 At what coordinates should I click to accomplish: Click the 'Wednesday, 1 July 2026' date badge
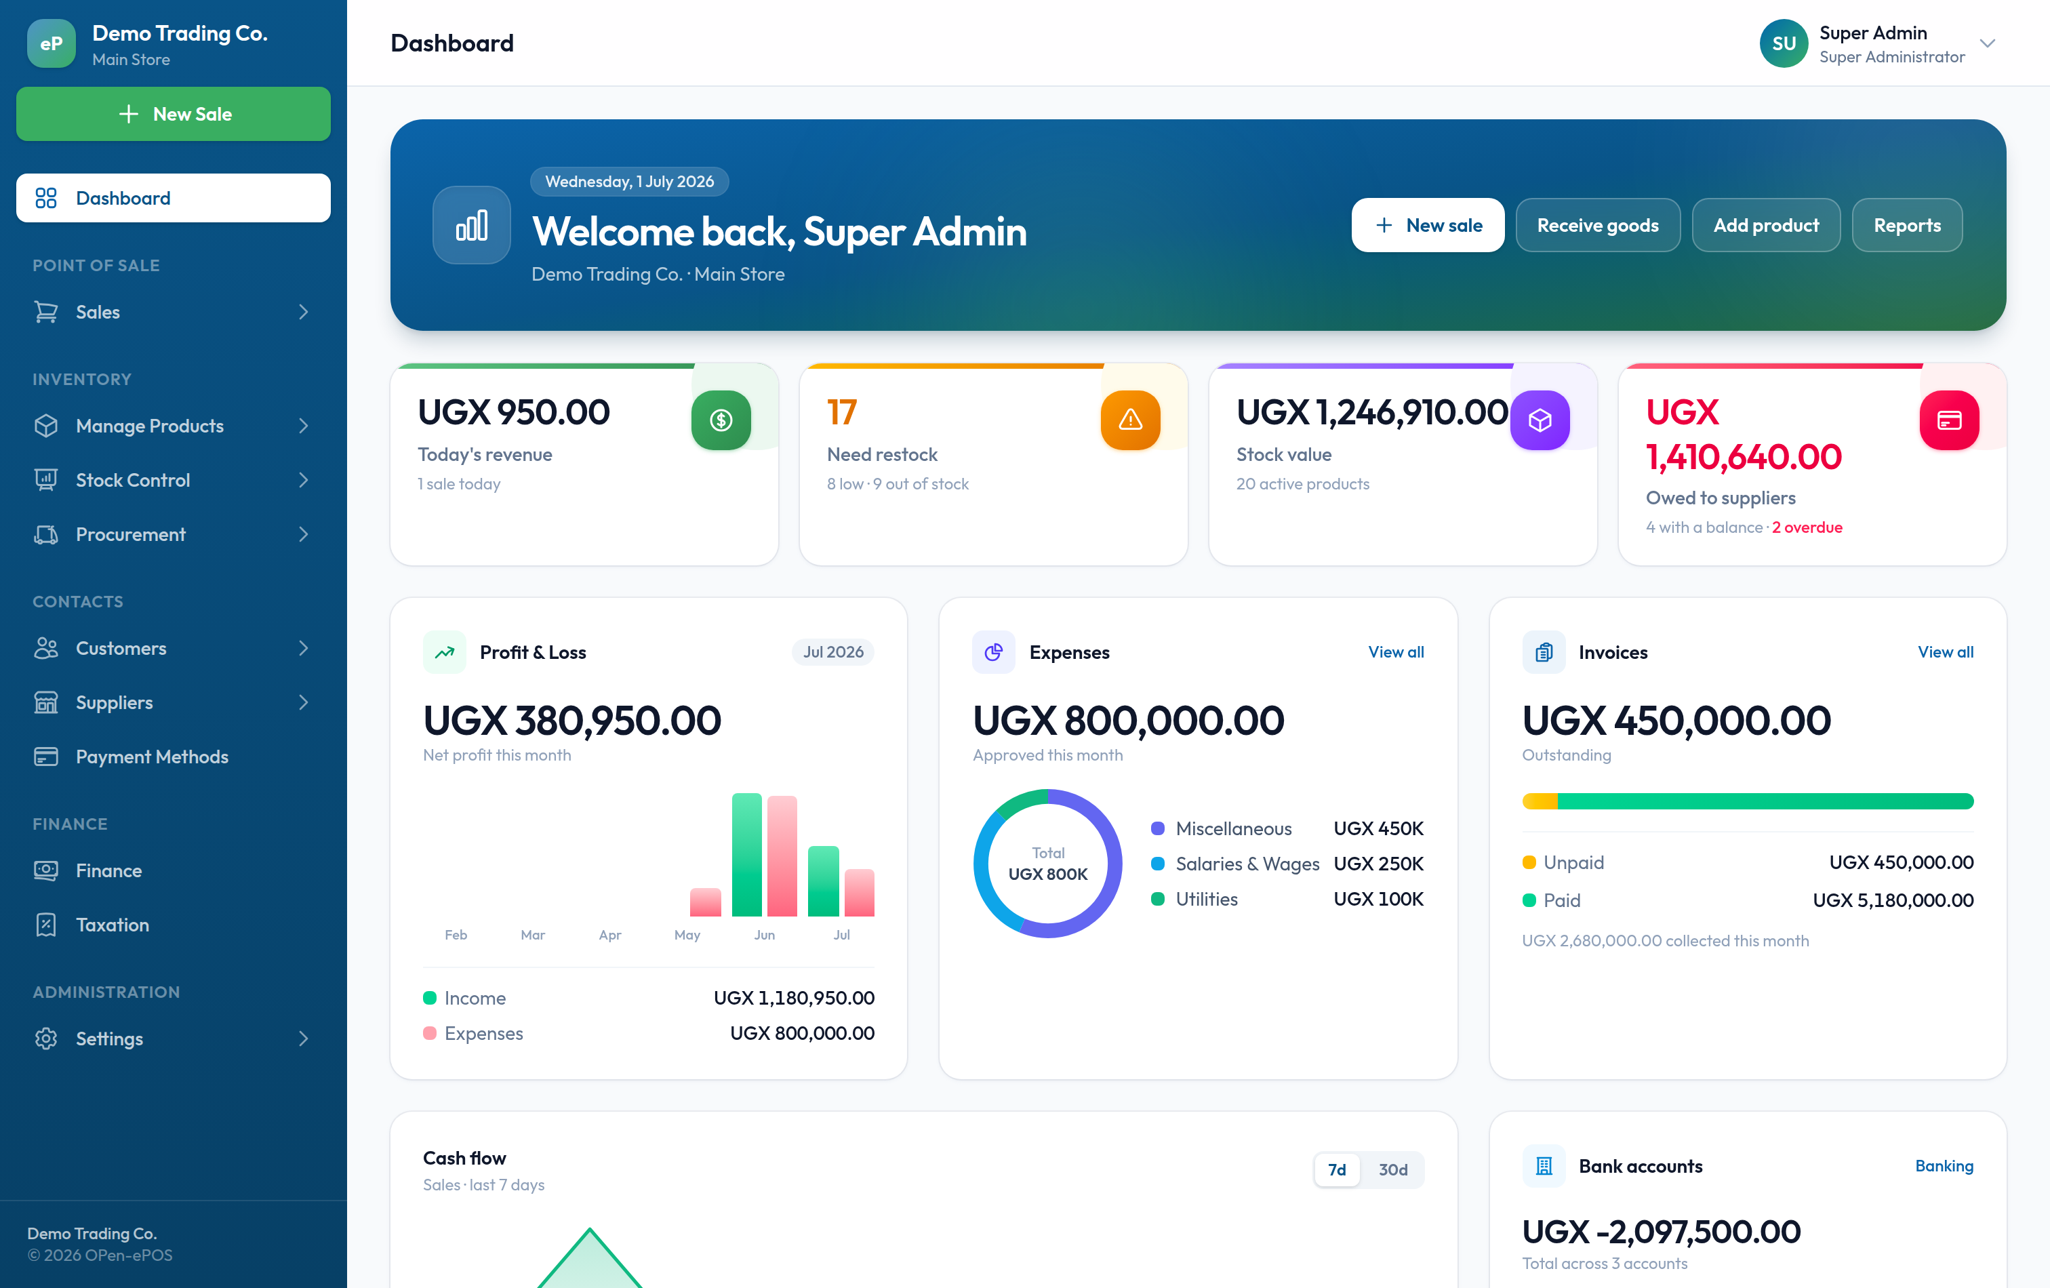coord(629,181)
